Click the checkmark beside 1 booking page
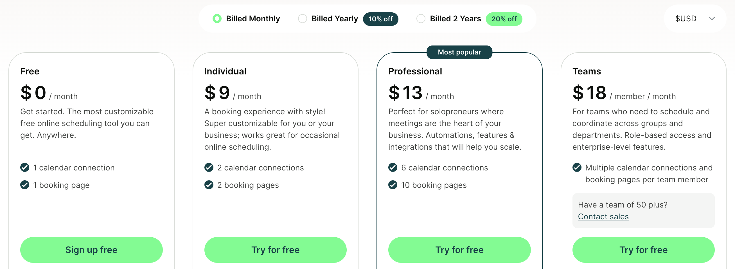Viewport: 735px width, 269px height. point(24,185)
